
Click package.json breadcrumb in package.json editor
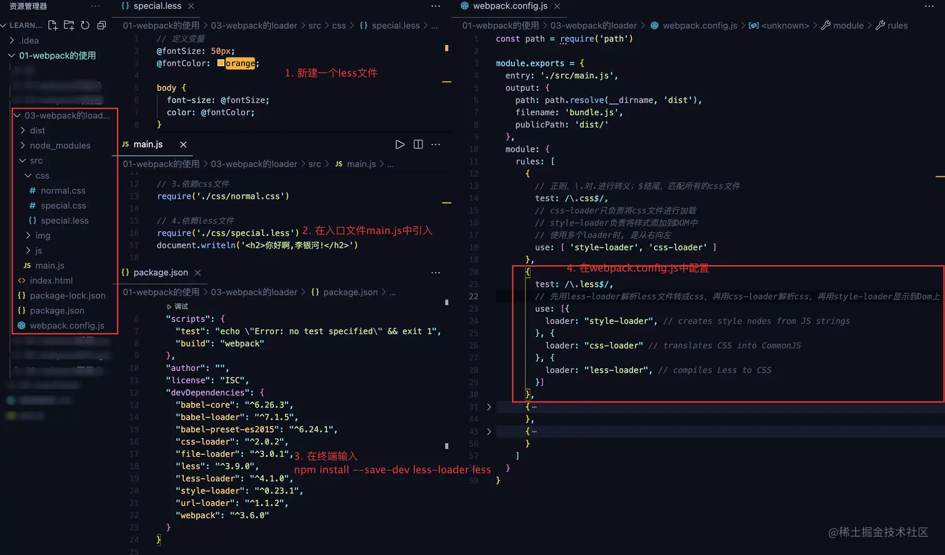350,292
